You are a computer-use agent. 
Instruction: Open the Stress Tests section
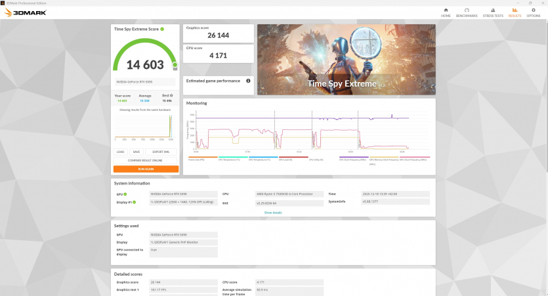coord(493,12)
